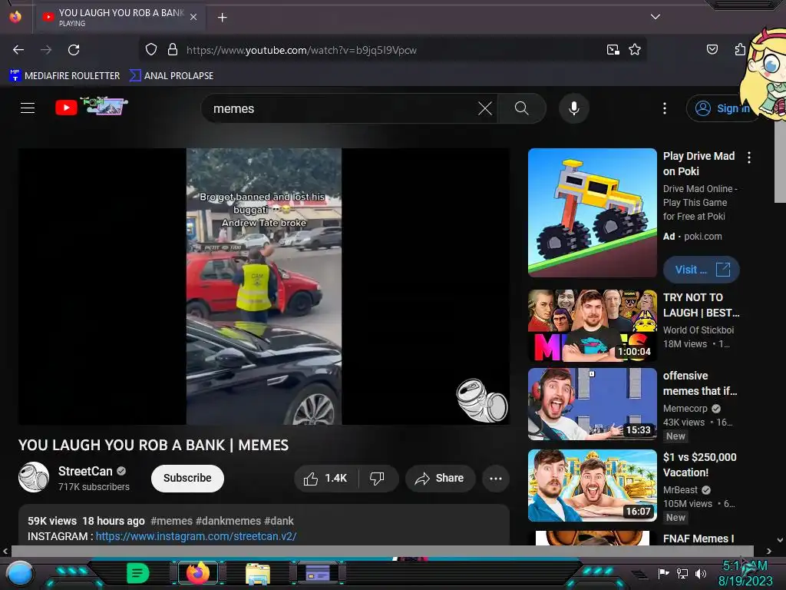Run search with the magnifier button

click(521, 108)
